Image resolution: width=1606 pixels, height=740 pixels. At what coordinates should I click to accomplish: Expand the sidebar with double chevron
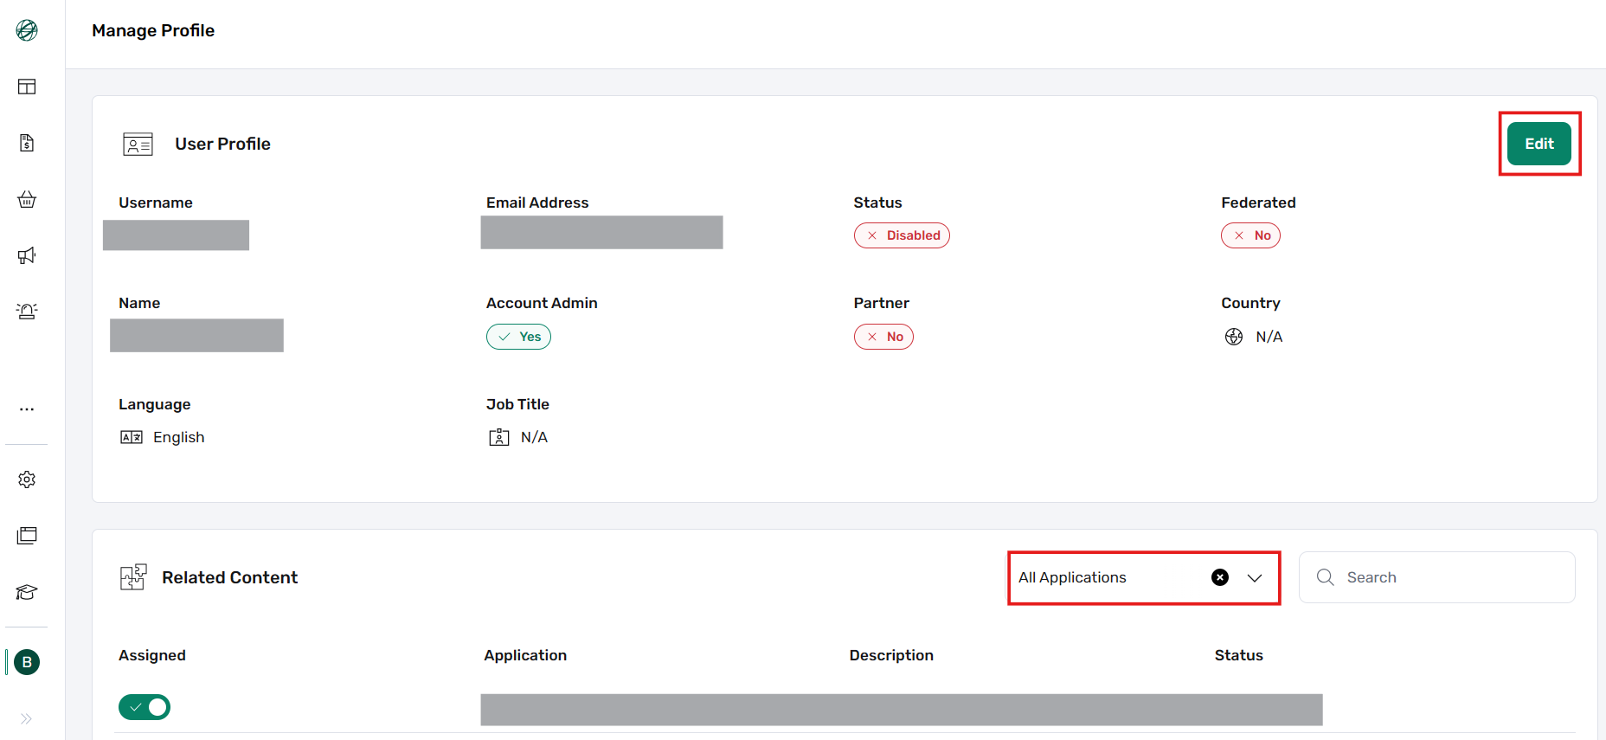27,718
